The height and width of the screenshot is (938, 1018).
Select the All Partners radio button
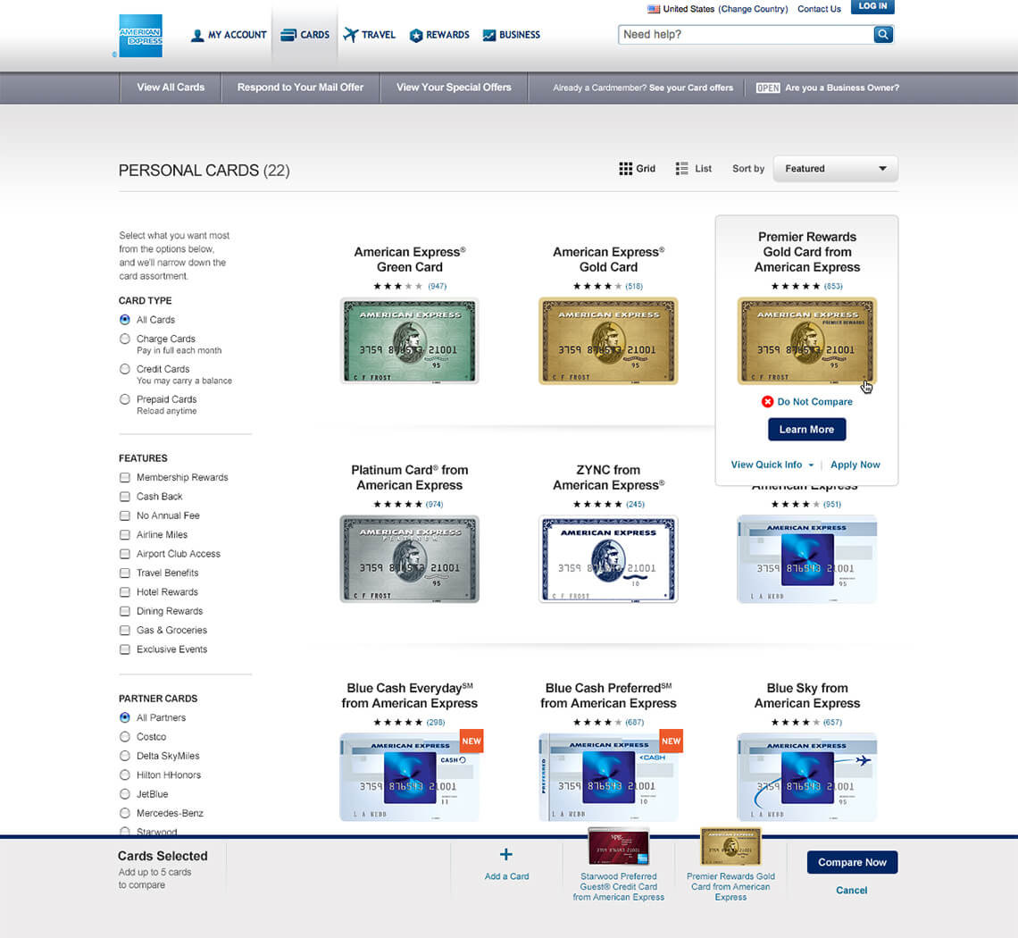(125, 717)
